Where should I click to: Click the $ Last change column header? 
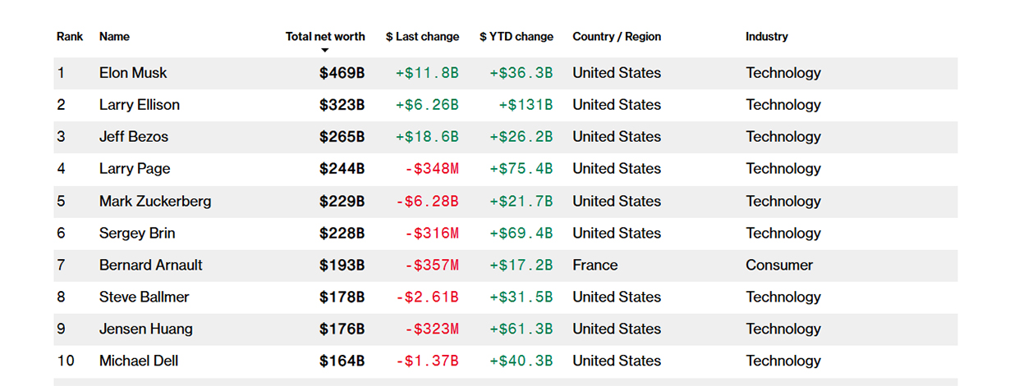click(x=422, y=37)
